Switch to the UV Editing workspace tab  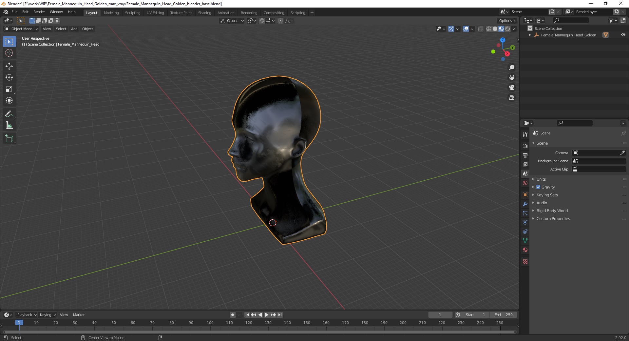(155, 13)
